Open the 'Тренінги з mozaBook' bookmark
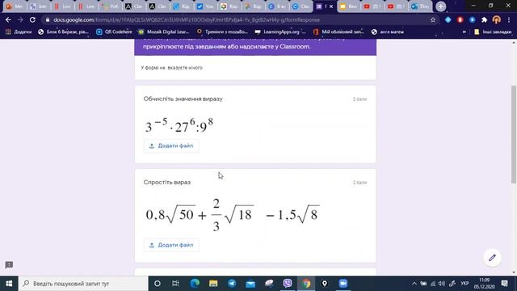This screenshot has height=291, width=517. [222, 32]
